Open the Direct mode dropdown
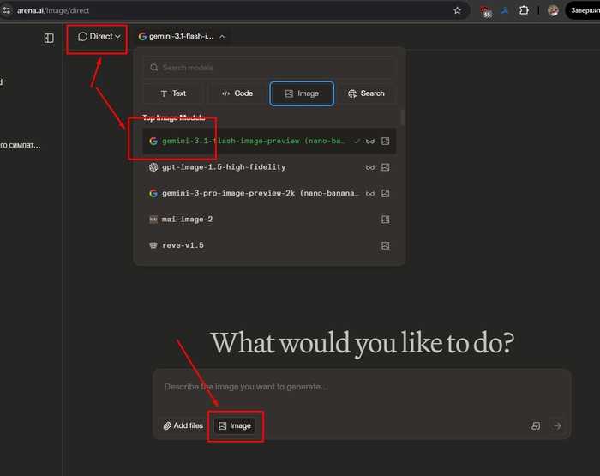The image size is (600, 476). pyautogui.click(x=99, y=36)
